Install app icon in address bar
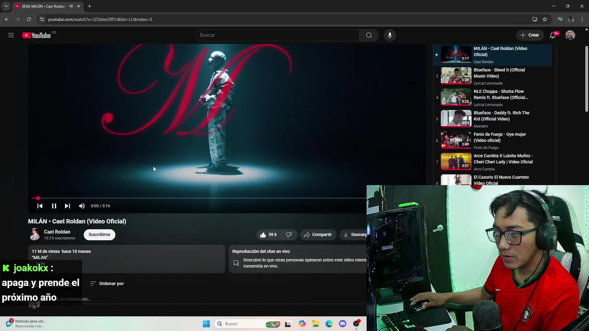589x331 pixels. pyautogui.click(x=535, y=19)
